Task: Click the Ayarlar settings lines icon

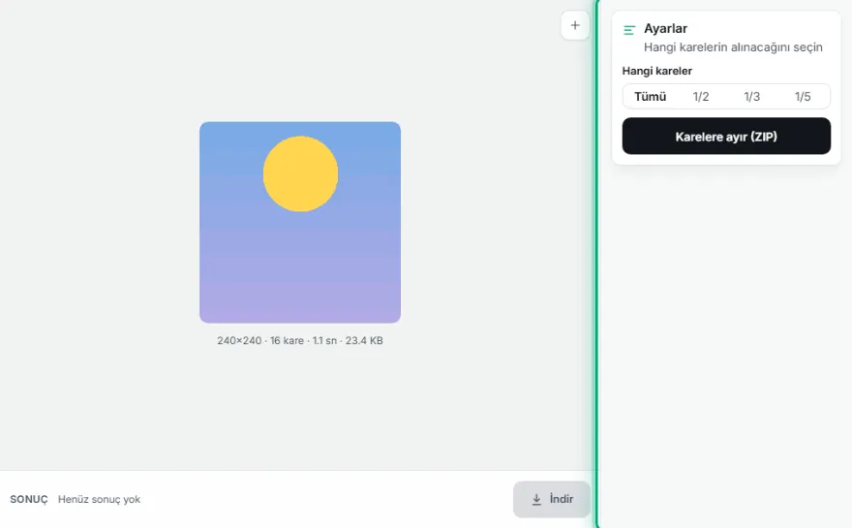Action: pyautogui.click(x=629, y=30)
